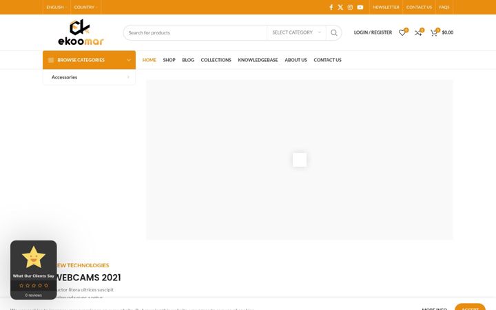Image resolution: width=496 pixels, height=310 pixels.
Task: Open the Collections menu item
Action: tap(216, 60)
